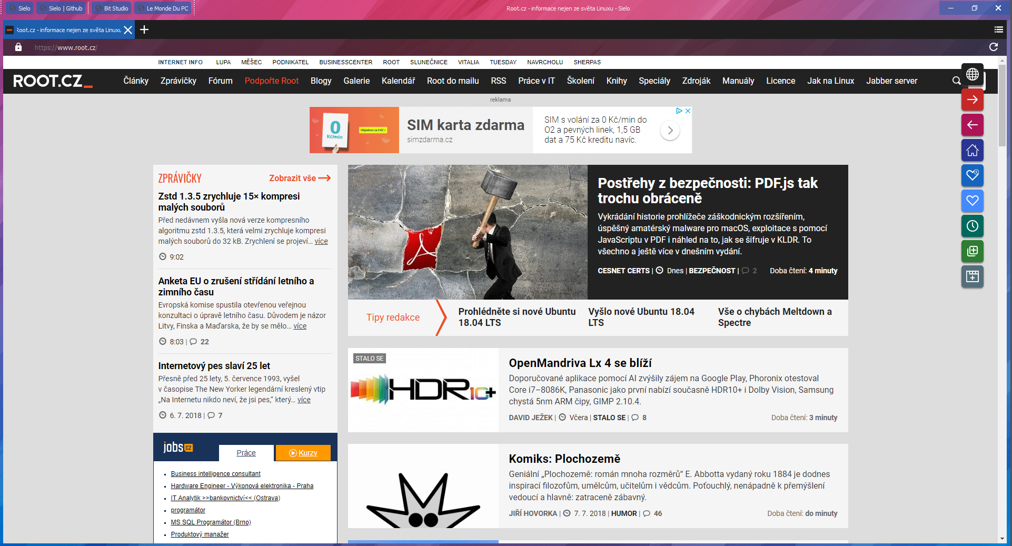Click the reload icon in the address bar

click(x=993, y=47)
